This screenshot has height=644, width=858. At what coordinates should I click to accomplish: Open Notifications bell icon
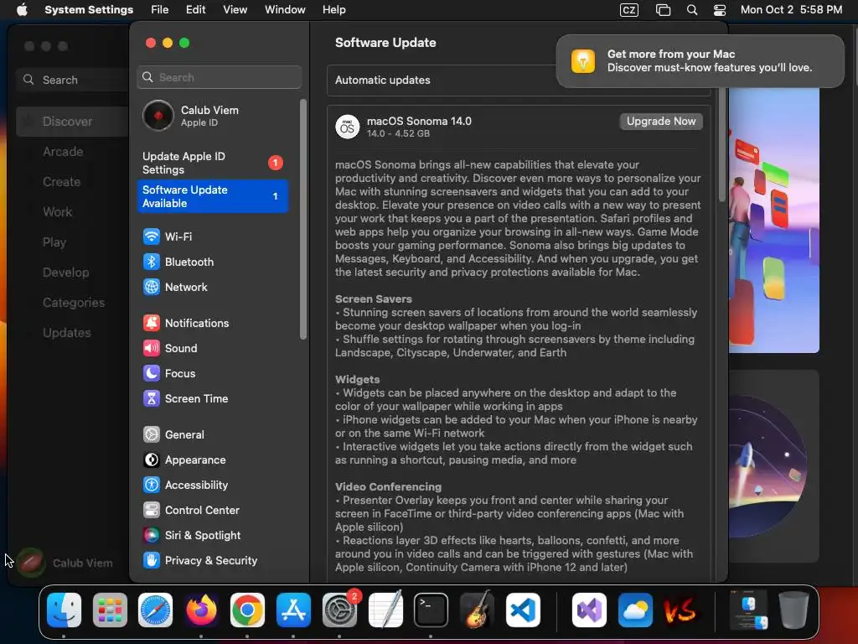pyautogui.click(x=151, y=323)
